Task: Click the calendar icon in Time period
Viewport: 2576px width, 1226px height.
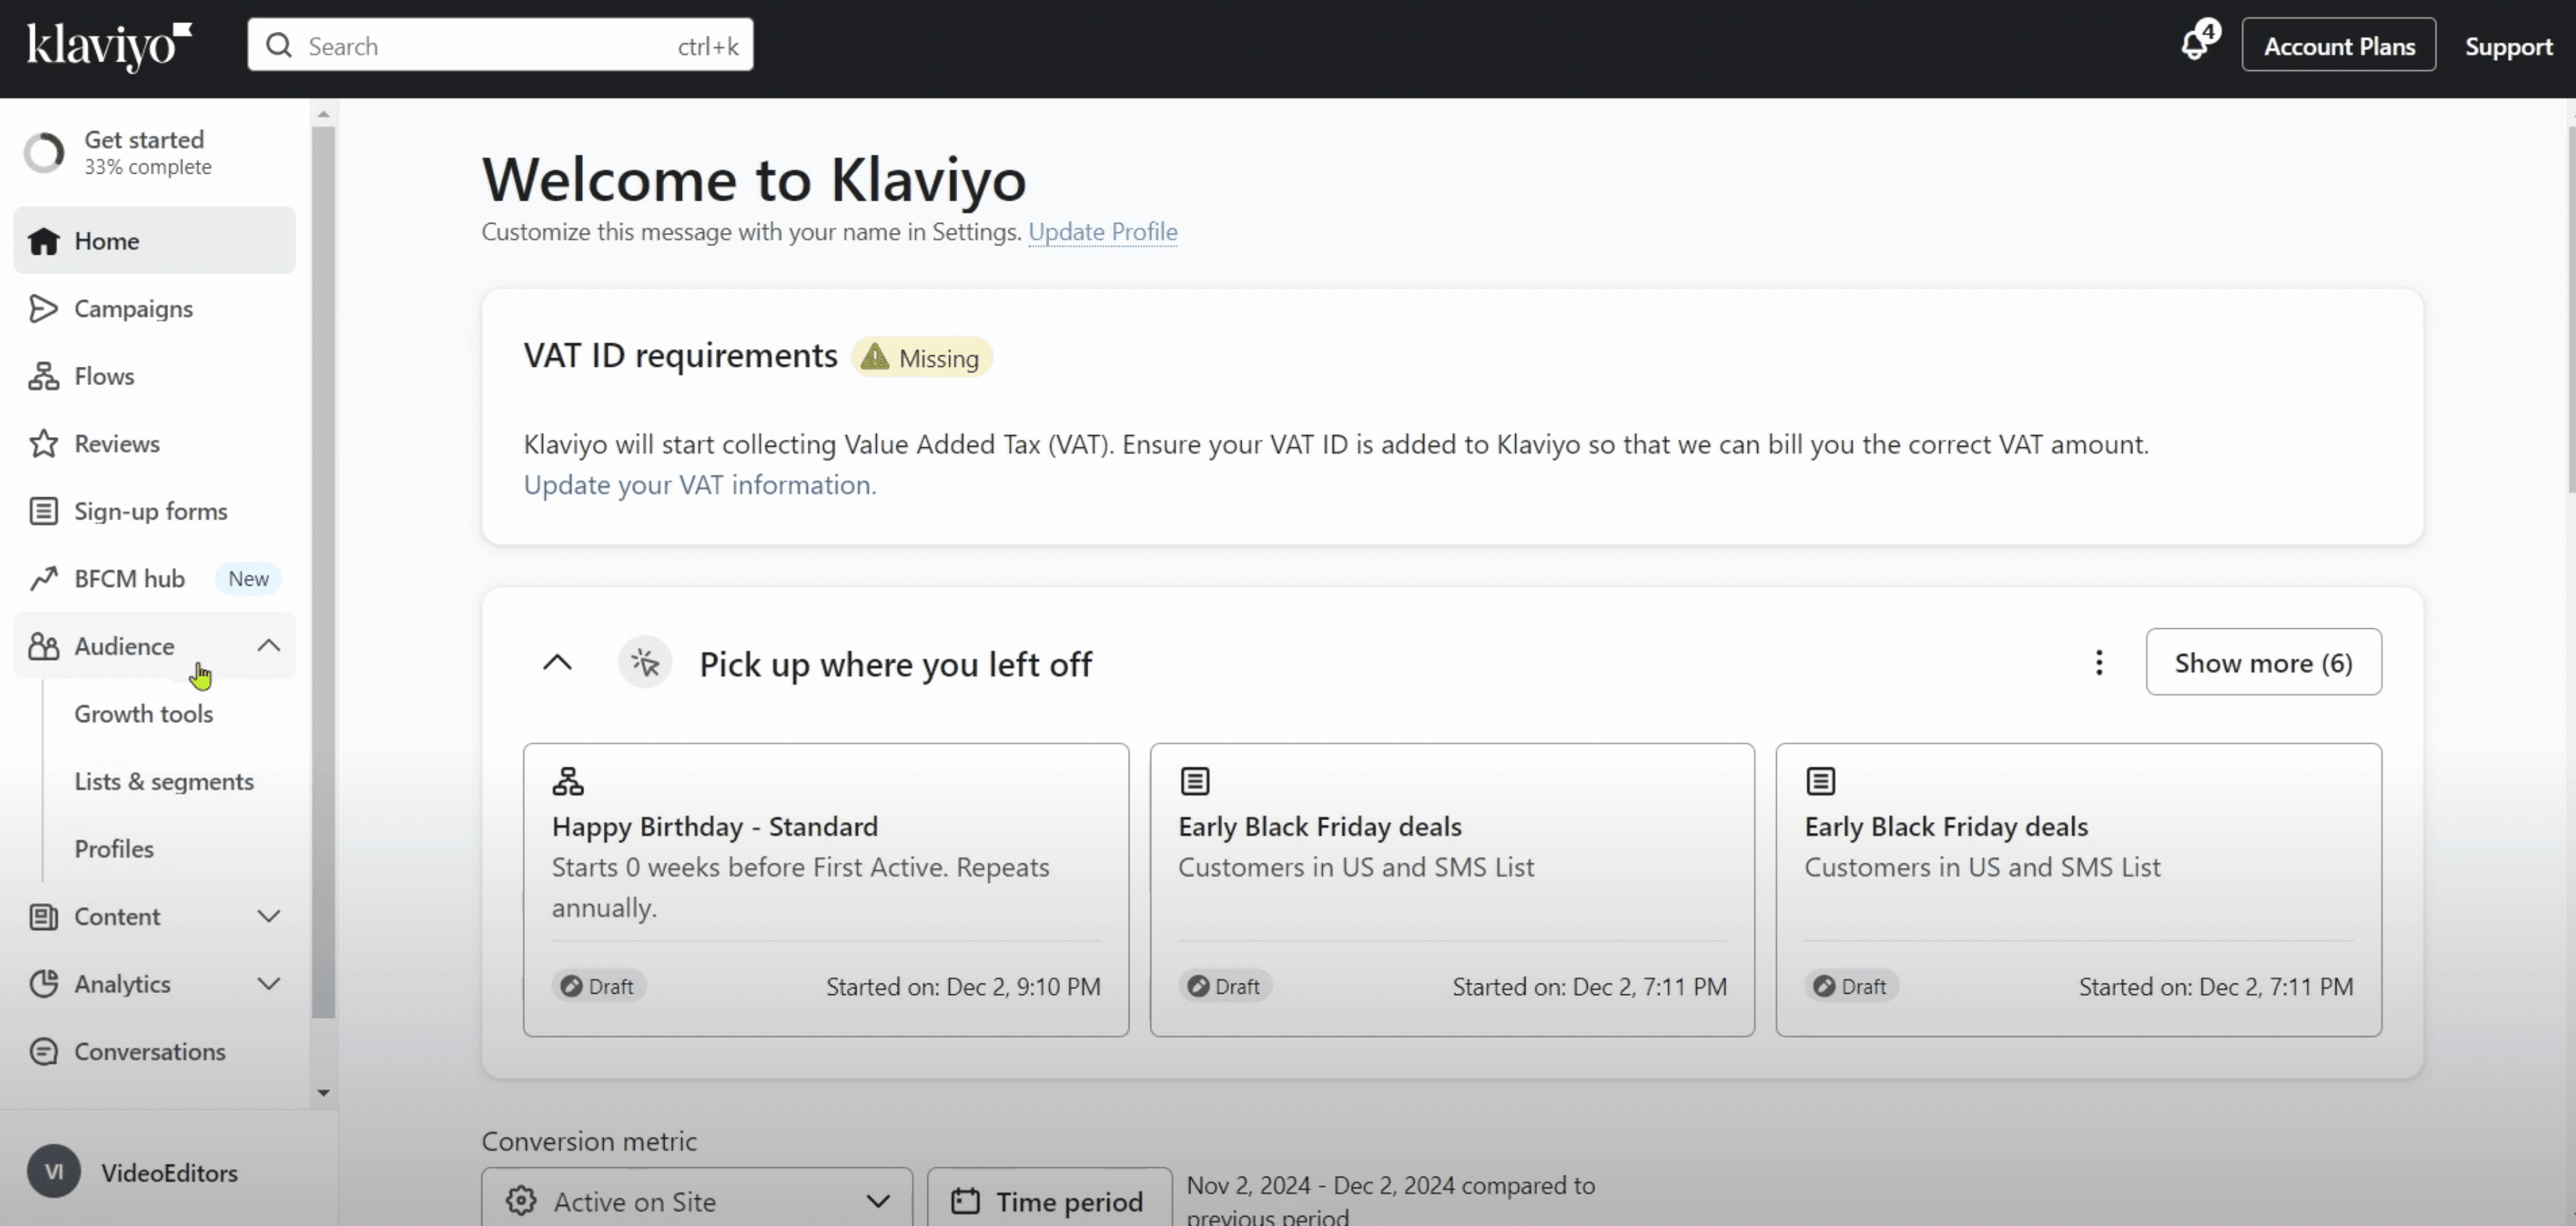Action: [964, 1200]
